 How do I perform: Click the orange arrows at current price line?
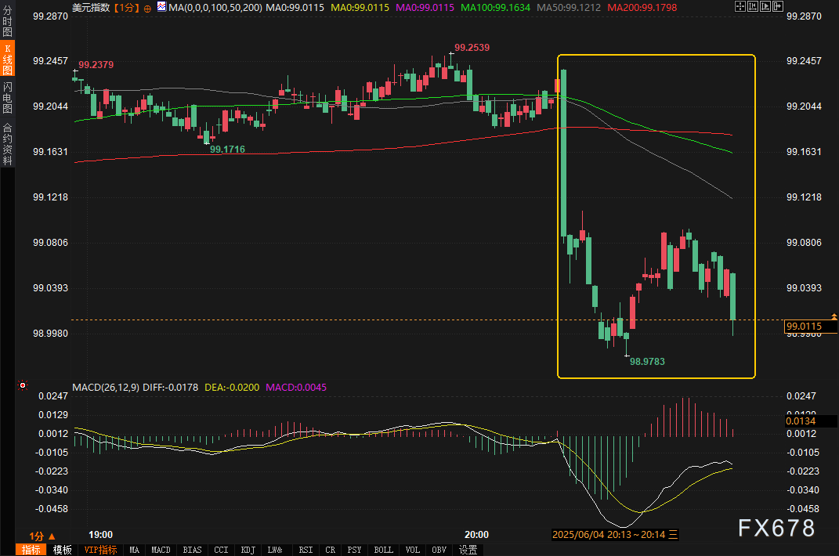click(x=834, y=316)
